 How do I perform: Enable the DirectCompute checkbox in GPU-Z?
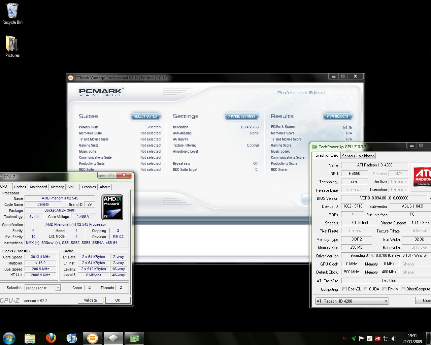point(403,289)
